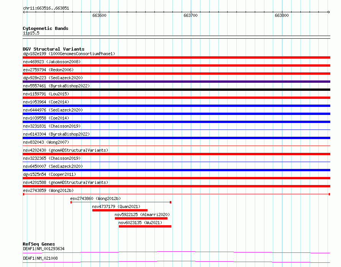This screenshot has width=341, height=267.
Task: Open the nsv5557461 (ByrskaBishop2022) variant label
Action: tap(56, 86)
